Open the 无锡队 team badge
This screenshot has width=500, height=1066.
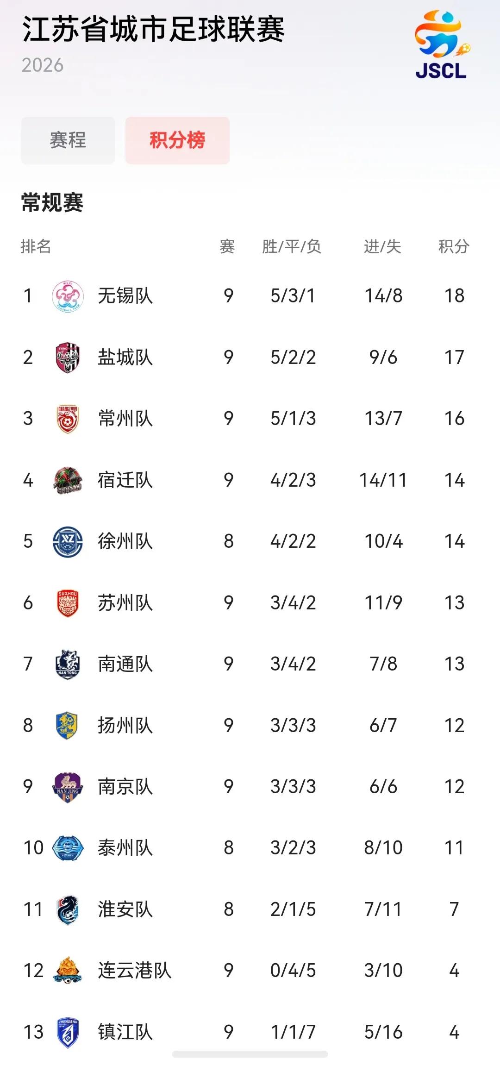point(68,296)
